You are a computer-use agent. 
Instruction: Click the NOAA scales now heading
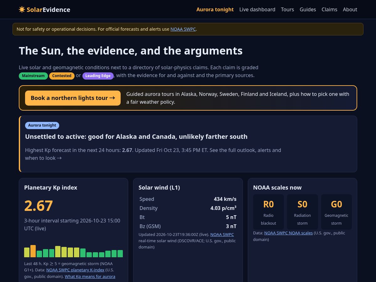pos(277,187)
